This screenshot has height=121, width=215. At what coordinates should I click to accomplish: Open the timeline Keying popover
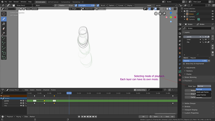pos(19,117)
